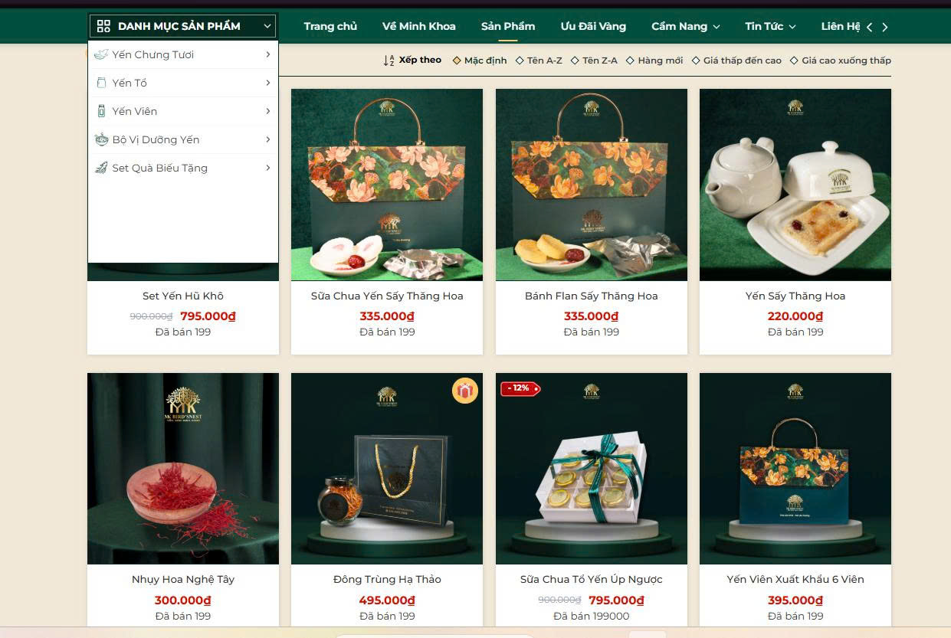Screen dimensions: 951x638
Task: Click the Yến Chưng Tươi category icon
Action: pyautogui.click(x=101, y=54)
